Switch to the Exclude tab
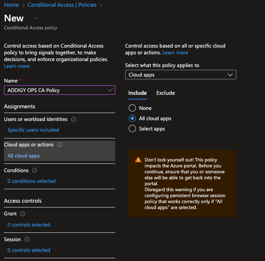This screenshot has height=261, width=265. pos(165,93)
